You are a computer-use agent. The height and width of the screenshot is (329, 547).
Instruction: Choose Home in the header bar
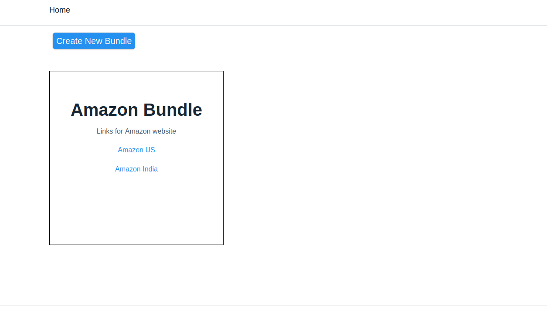click(60, 10)
